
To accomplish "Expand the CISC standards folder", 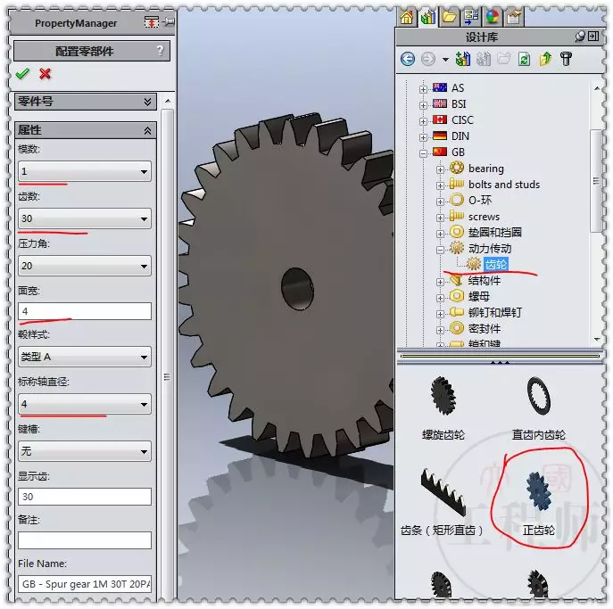I will tap(423, 121).
